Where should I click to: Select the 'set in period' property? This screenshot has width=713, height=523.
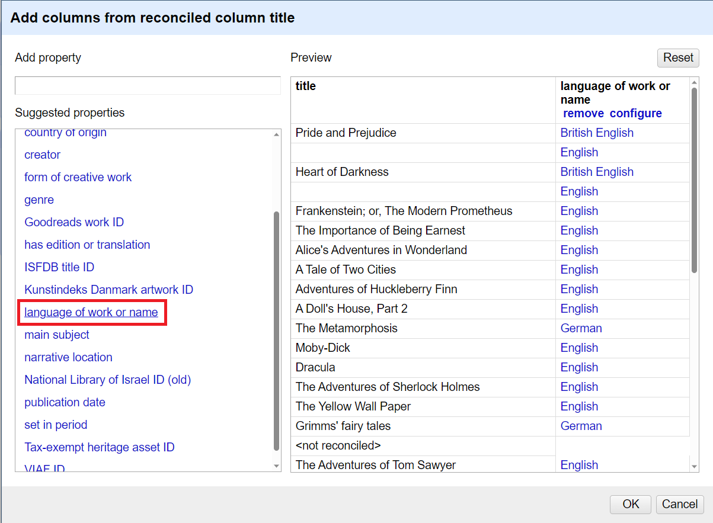coord(56,425)
